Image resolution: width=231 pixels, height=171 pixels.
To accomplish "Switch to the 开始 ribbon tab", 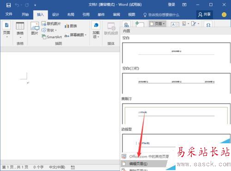I will point(25,14).
